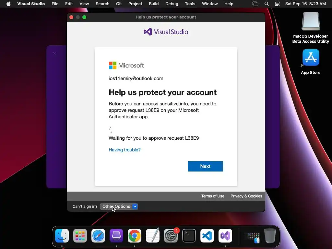Open the Window menu
Image resolution: width=332 pixels, height=249 pixels.
click(210, 4)
